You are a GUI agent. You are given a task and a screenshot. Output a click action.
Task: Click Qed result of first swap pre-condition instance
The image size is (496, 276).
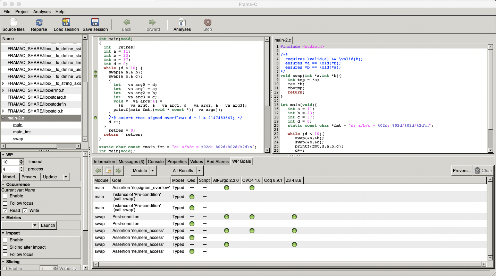192,197
